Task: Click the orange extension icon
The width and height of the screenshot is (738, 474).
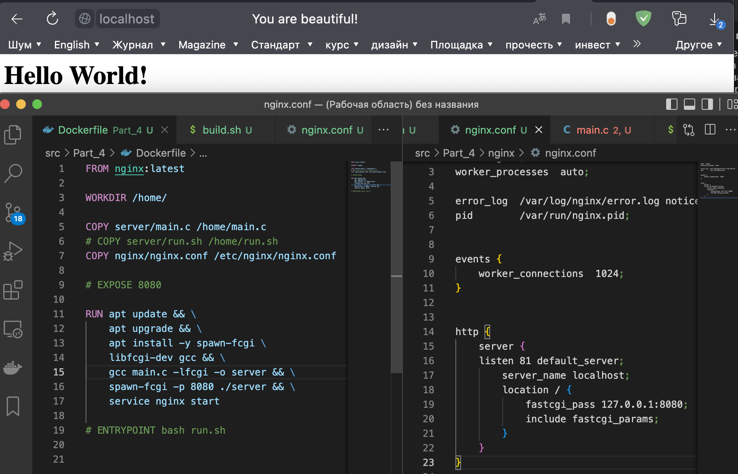Action: [x=611, y=19]
